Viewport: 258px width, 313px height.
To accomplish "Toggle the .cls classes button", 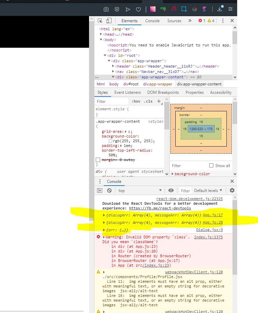I will (148, 102).
